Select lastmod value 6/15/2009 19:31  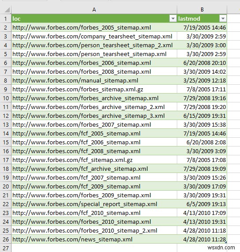[x=202, y=116]
